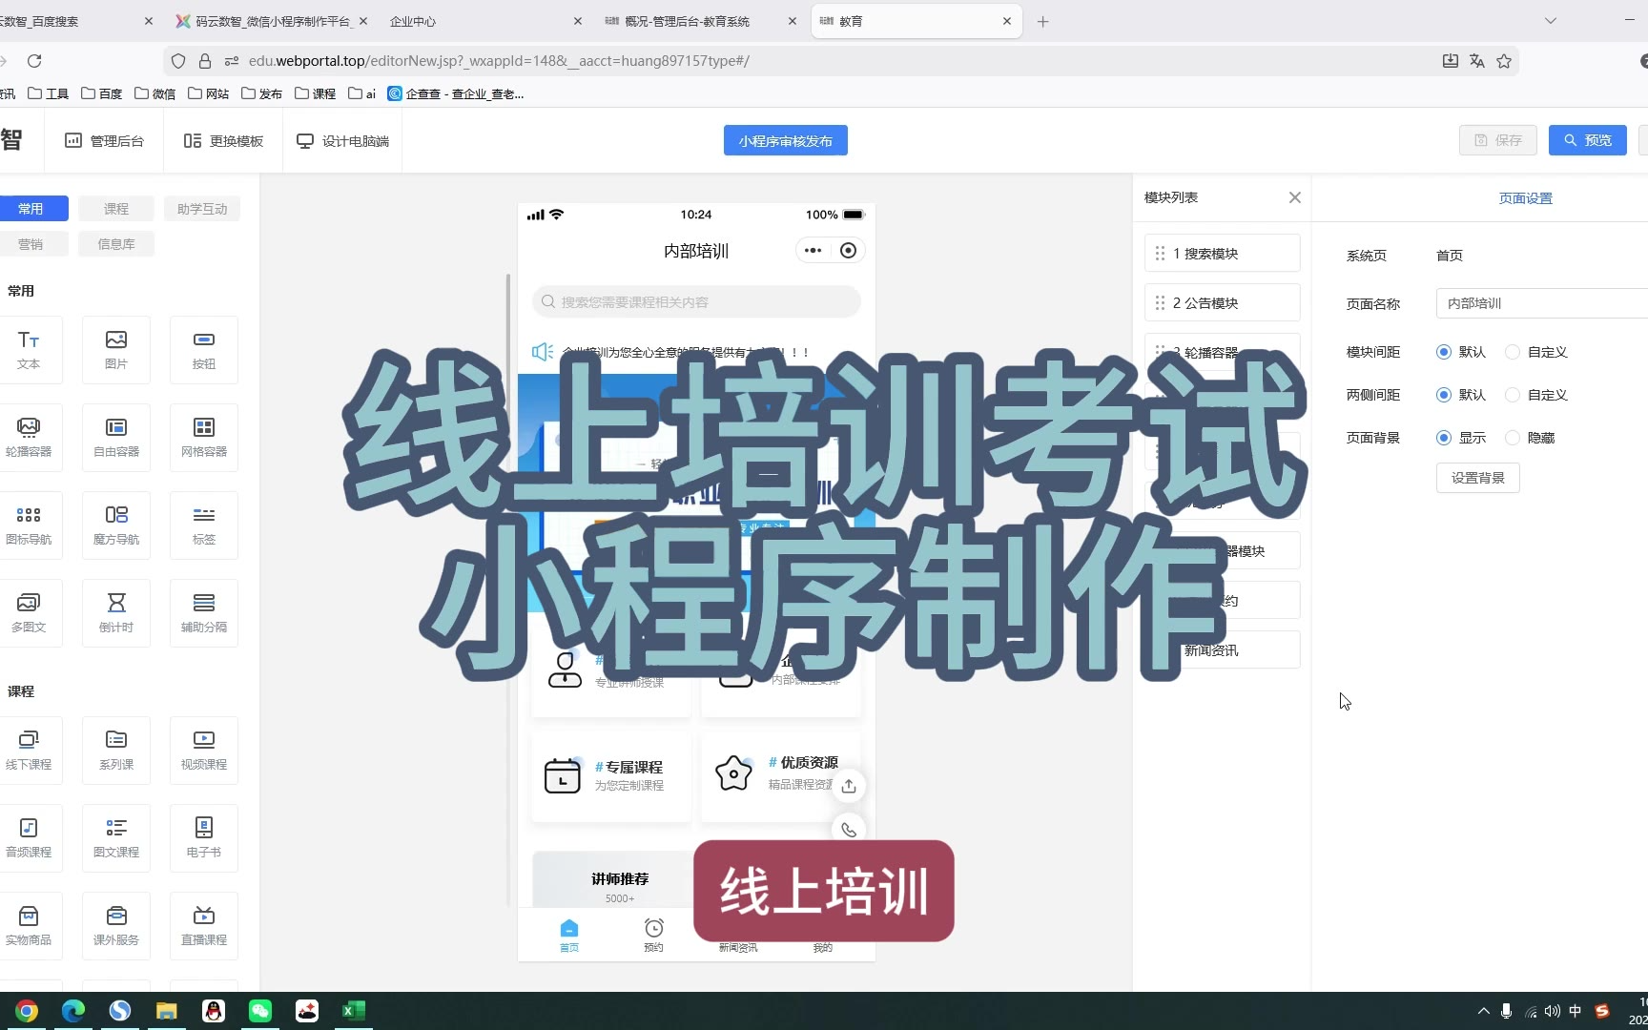Select 隐藏 for 页面背景
This screenshot has height=1030, width=1648.
(1513, 438)
